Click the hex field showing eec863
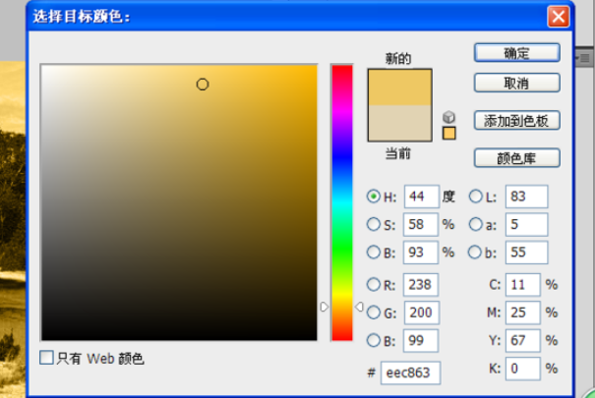Viewport: 595px width, 398px height. click(410, 373)
